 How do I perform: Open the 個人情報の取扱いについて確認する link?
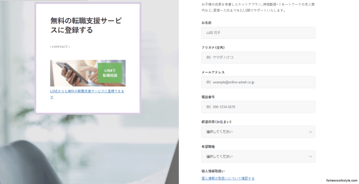228,178
